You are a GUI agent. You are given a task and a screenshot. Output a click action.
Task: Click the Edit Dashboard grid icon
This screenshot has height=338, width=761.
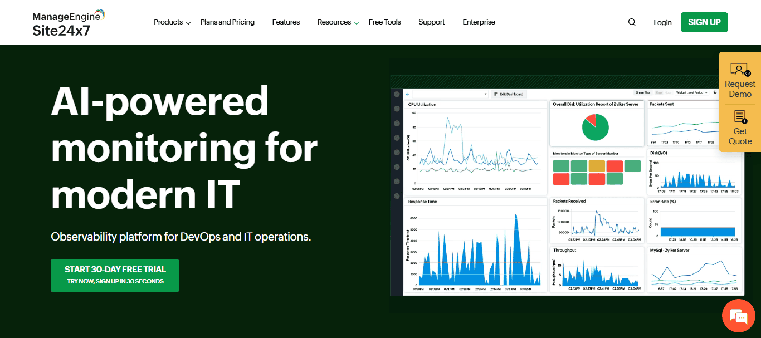click(495, 94)
